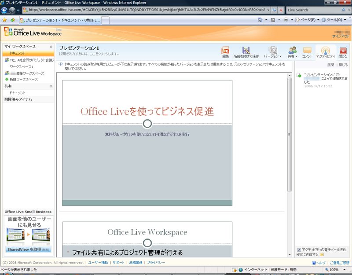This screenshot has width=352, height=275.
Task: Open the サポート footer link
Action: (118, 263)
